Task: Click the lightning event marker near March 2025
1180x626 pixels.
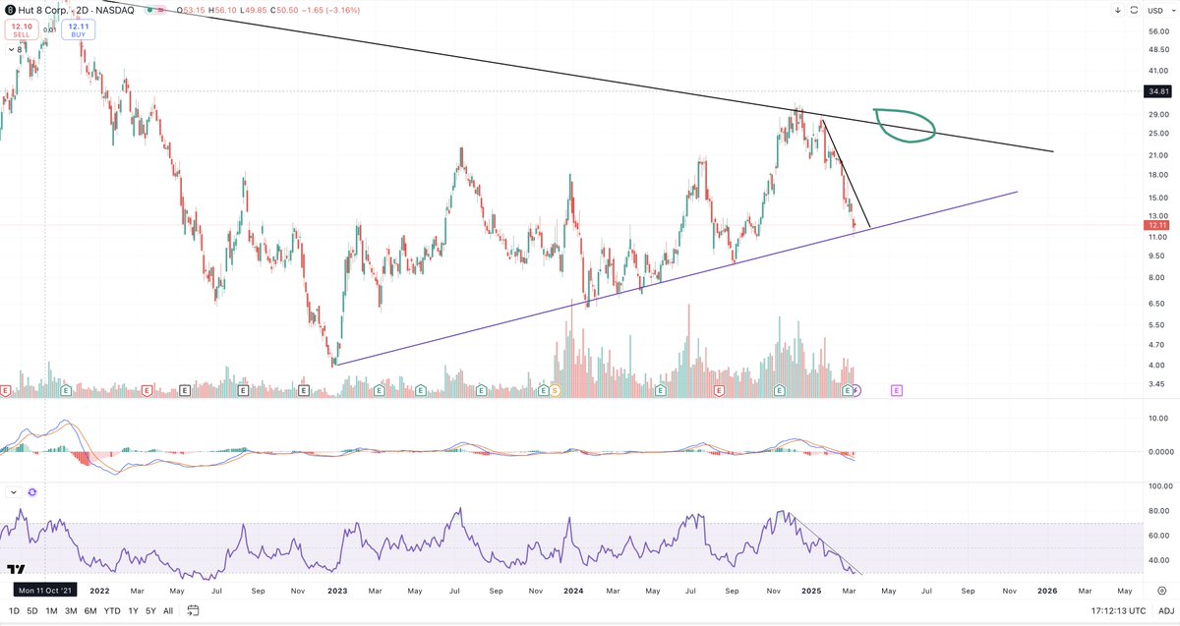Action: [x=856, y=390]
